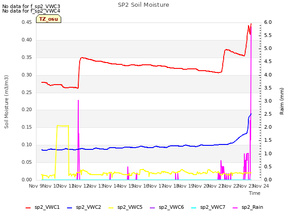The height and width of the screenshot is (216, 288).
Task: Click the 0.10 left axis tick label
Action: (x=27, y=145)
